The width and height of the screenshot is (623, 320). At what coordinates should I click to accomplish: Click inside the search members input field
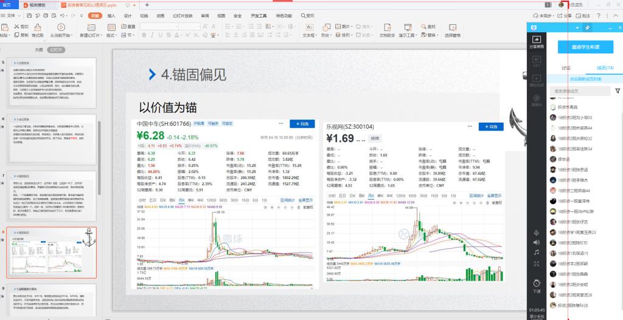[x=580, y=91]
